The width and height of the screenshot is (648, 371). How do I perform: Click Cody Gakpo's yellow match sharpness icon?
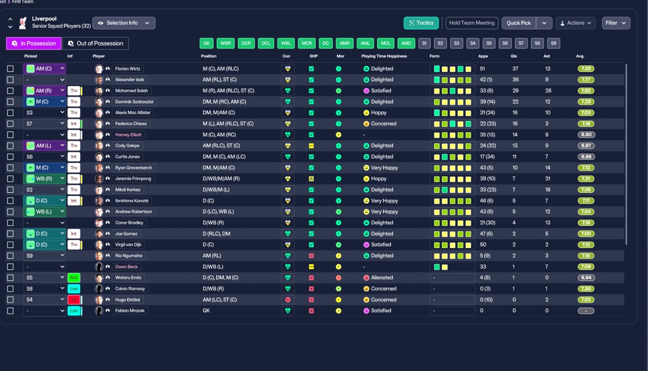[x=311, y=146]
